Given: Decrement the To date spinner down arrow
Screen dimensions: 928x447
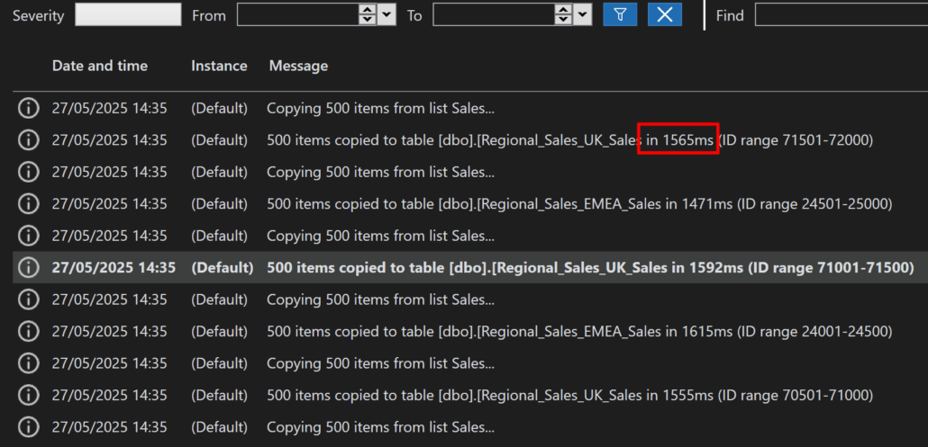Looking at the screenshot, I should (563, 20).
